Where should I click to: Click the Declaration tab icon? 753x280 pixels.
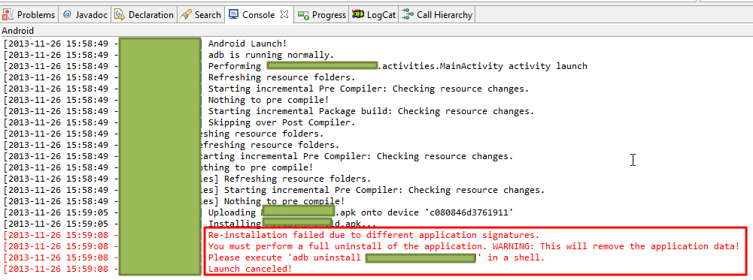120,15
